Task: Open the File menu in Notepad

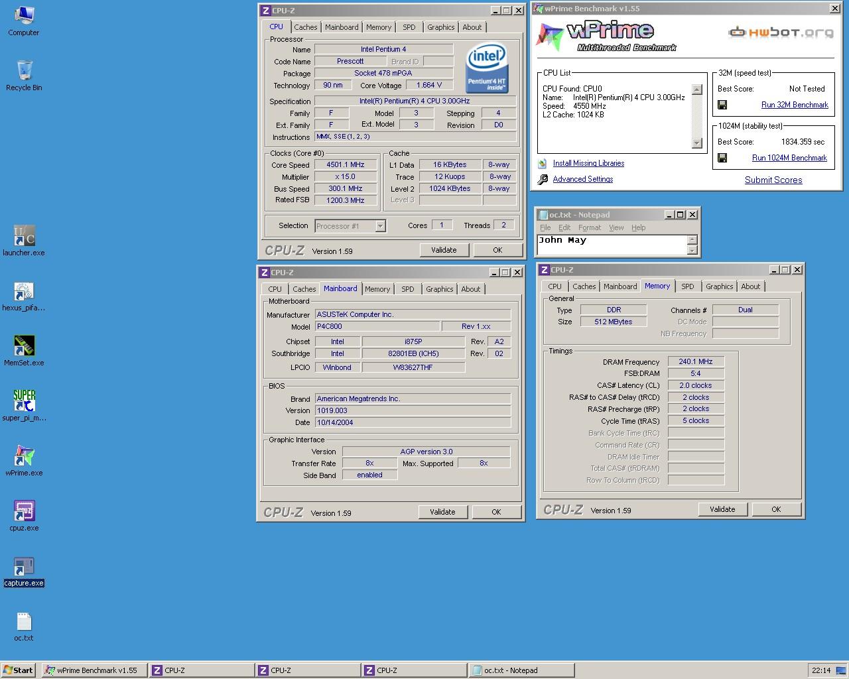Action: coord(545,227)
